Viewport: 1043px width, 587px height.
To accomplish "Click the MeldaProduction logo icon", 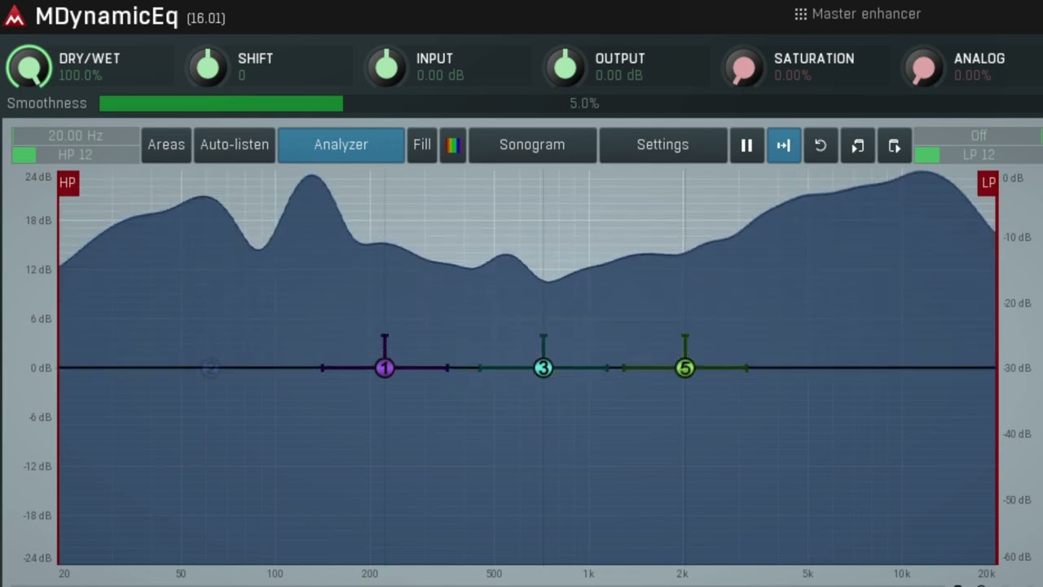I will (x=15, y=16).
